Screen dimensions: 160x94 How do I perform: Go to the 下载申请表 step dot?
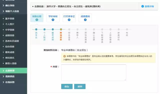(x=102, y=29)
